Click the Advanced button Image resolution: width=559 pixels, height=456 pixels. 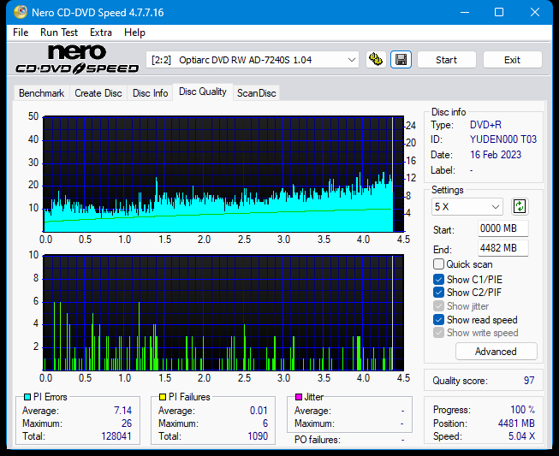coord(496,352)
